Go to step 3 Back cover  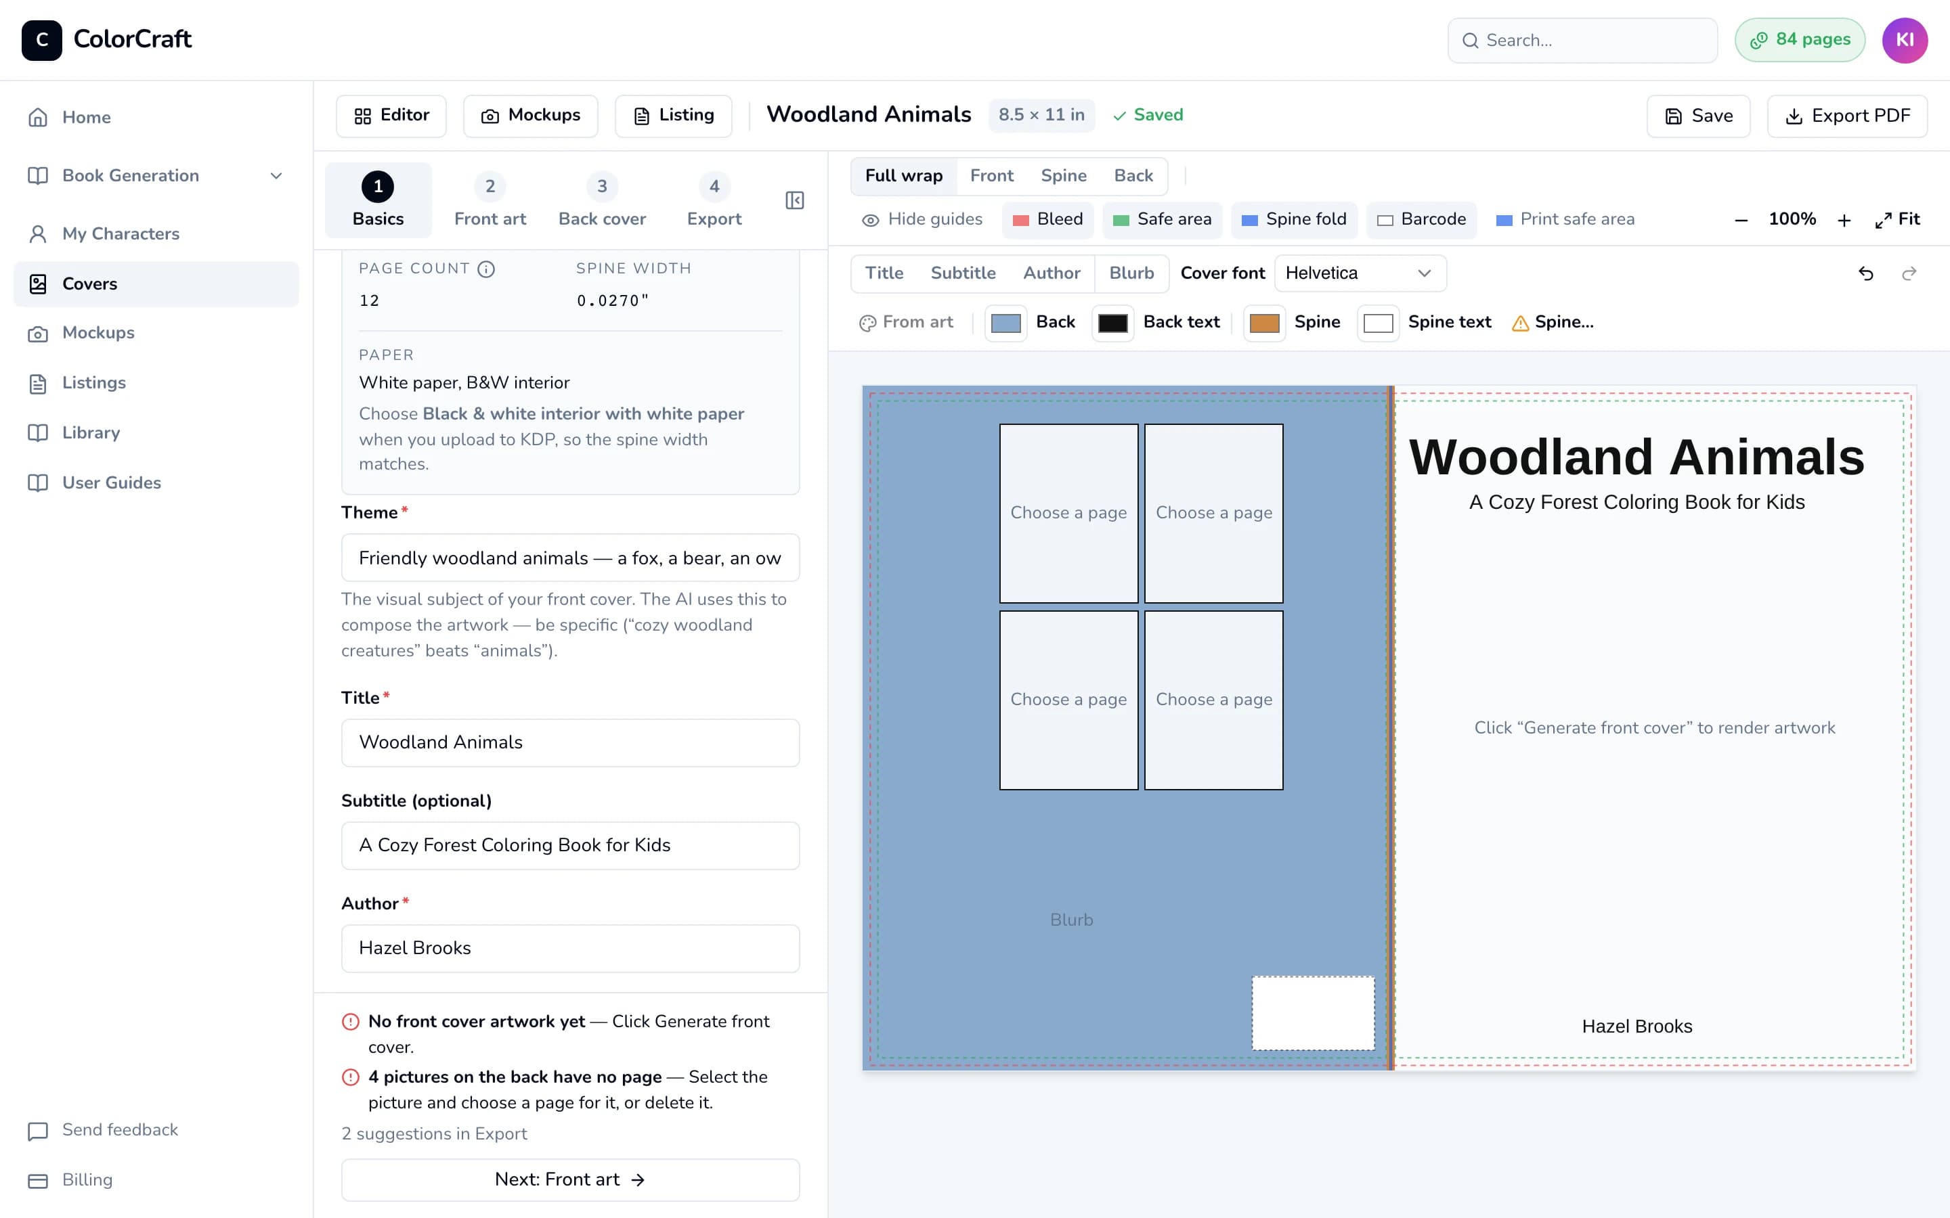click(x=602, y=200)
